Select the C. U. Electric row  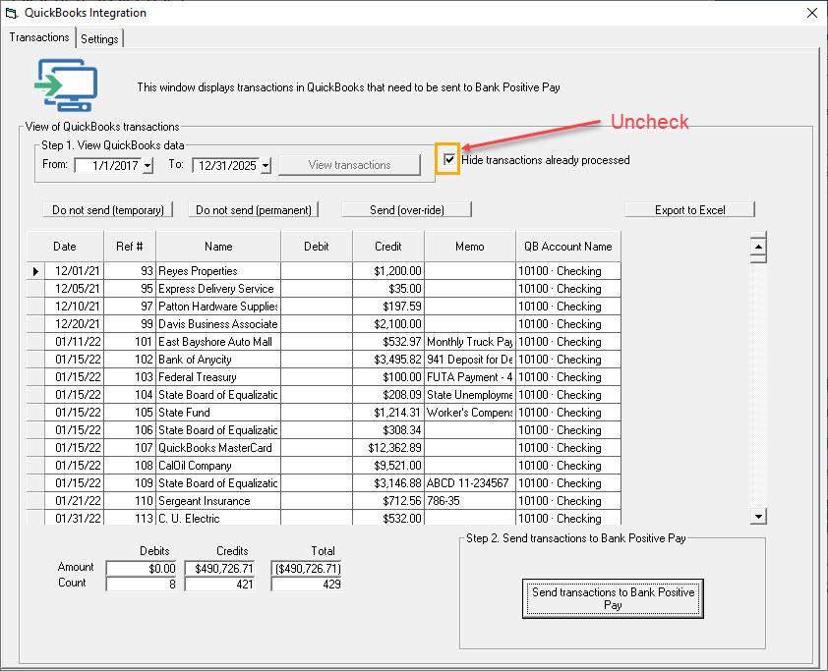pyautogui.click(x=324, y=518)
